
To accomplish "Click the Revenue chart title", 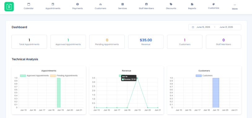I will click(127, 71).
